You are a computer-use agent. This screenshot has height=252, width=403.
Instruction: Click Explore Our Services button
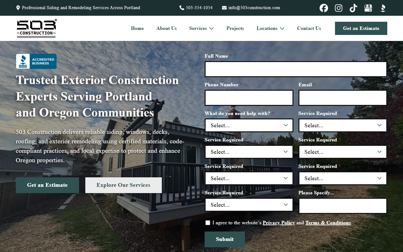[x=123, y=185]
